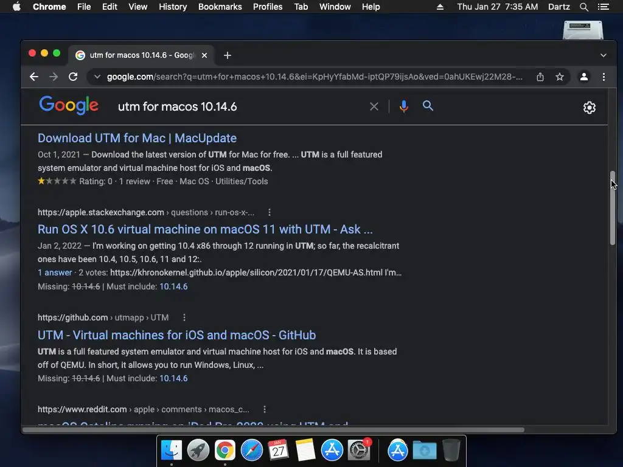Open Chrome's three-dot menu
This screenshot has width=623, height=467.
point(604,77)
